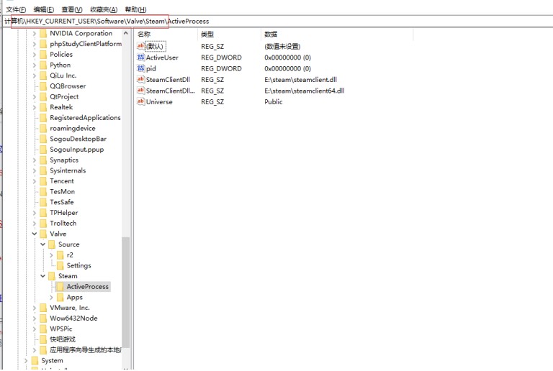Collapse the Source tree node
This screenshot has width=553, height=371.
point(42,244)
